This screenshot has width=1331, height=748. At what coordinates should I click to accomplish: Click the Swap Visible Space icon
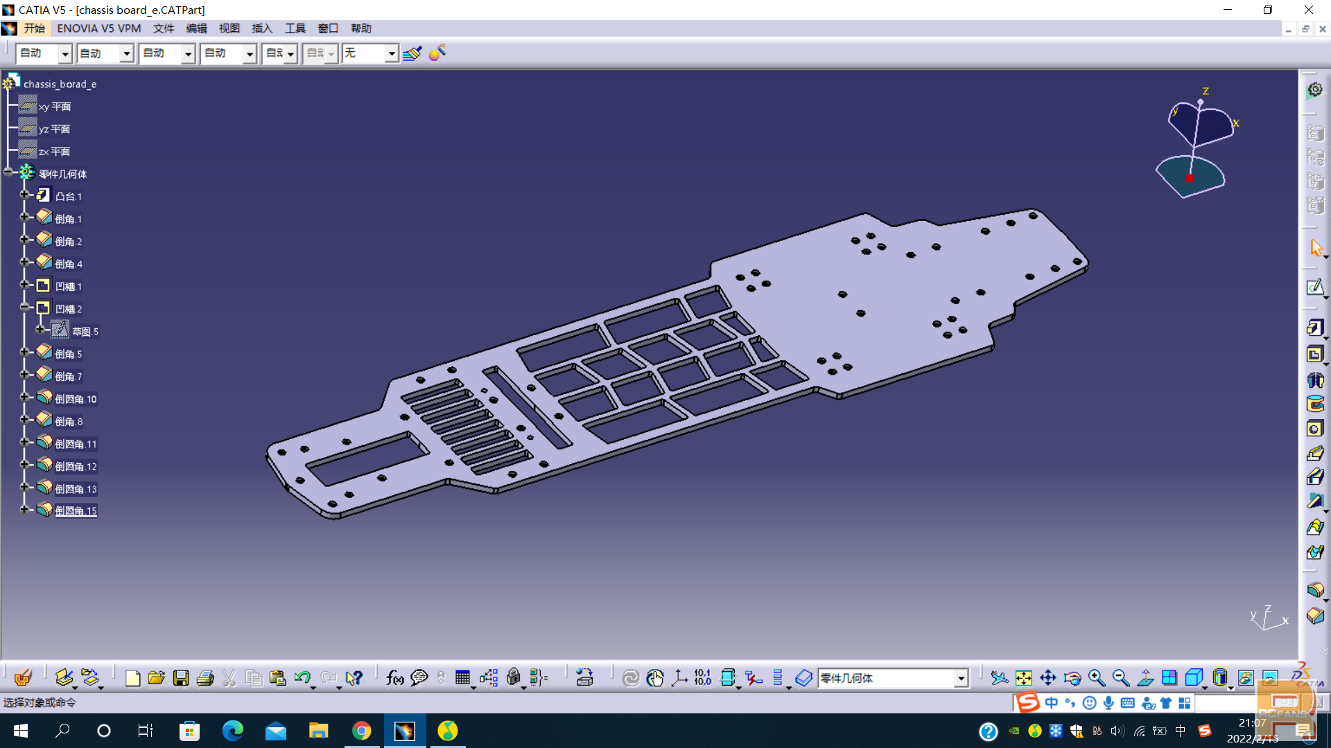pos(1270,678)
